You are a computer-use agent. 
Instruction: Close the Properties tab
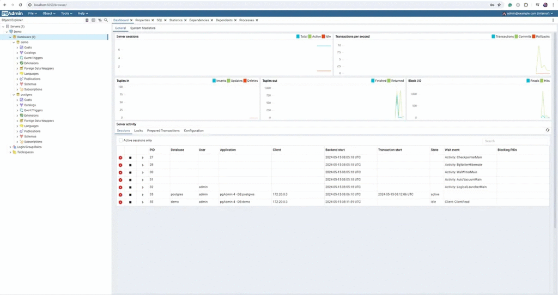153,20
